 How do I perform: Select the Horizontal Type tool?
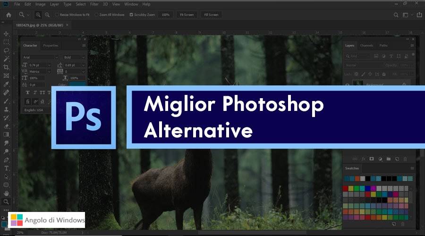click(x=6, y=168)
